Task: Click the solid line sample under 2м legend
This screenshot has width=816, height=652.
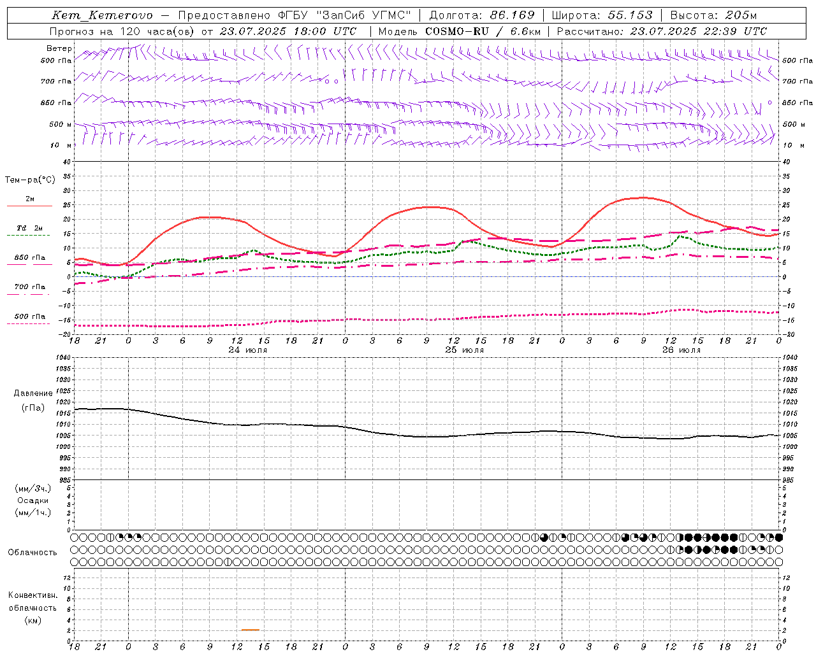Action: pyautogui.click(x=29, y=206)
